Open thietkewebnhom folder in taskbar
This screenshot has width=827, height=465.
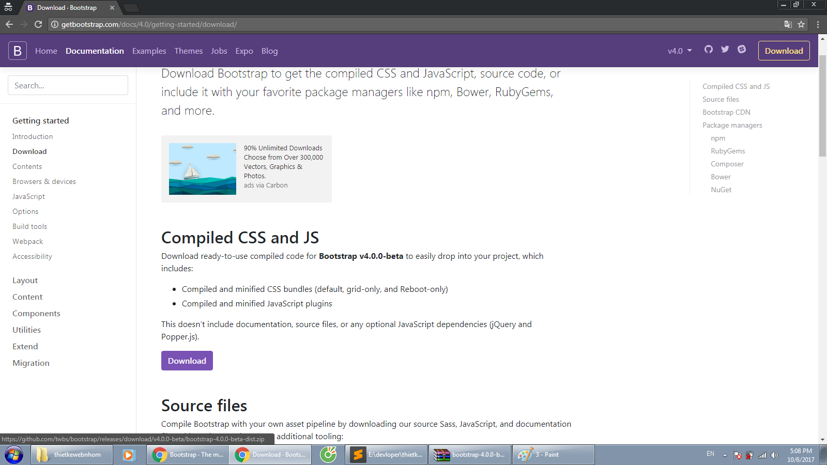(x=72, y=455)
